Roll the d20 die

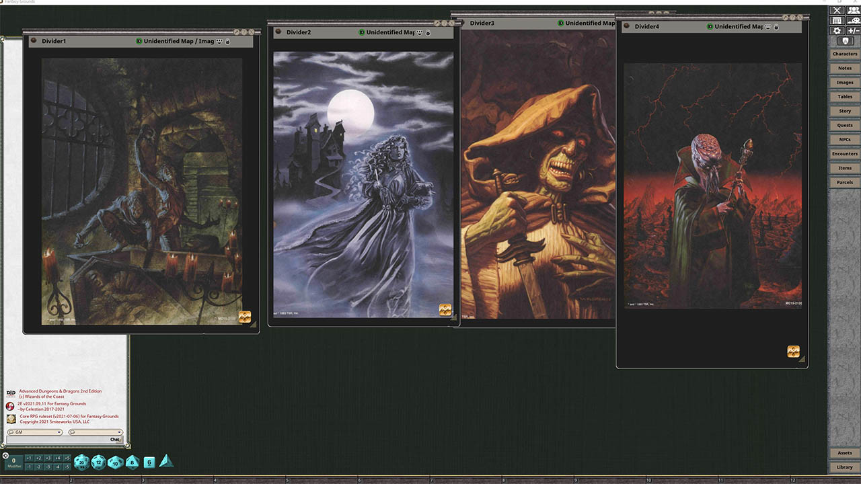(x=81, y=462)
